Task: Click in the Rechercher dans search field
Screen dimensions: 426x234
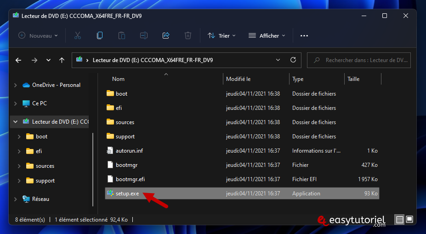Action: [x=358, y=60]
